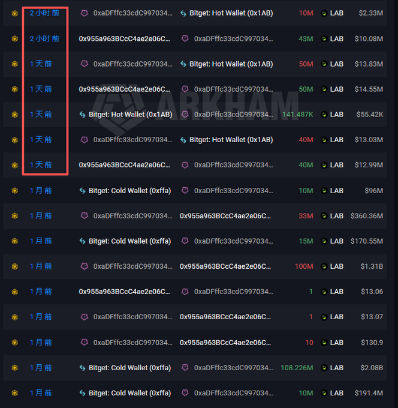Click the Bitget logo icon in the $13.03M row
The image size is (398, 408).
click(183, 140)
